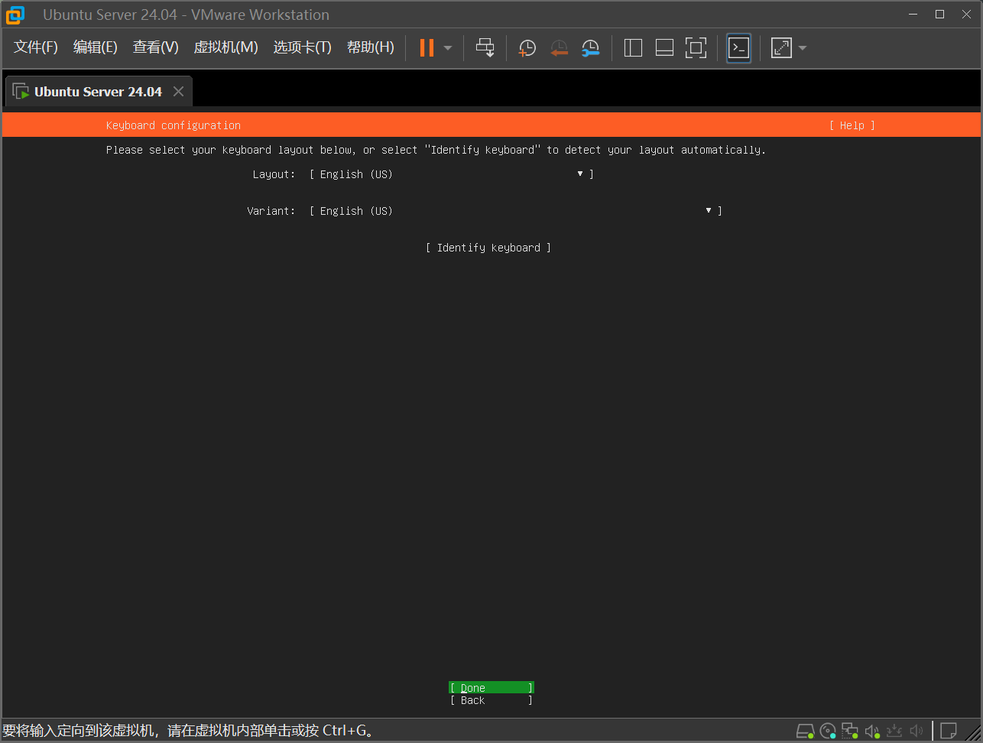Toggle the thumbnail bar view
Screen dimensions: 983x743
664,47
